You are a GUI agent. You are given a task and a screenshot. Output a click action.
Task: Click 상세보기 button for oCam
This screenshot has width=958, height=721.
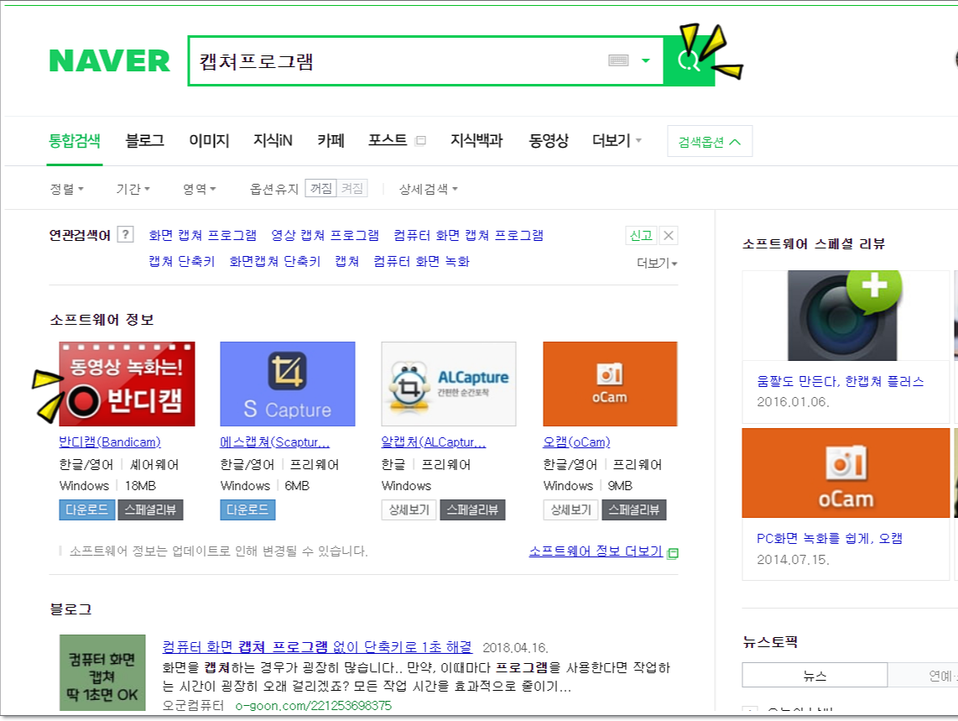(571, 510)
